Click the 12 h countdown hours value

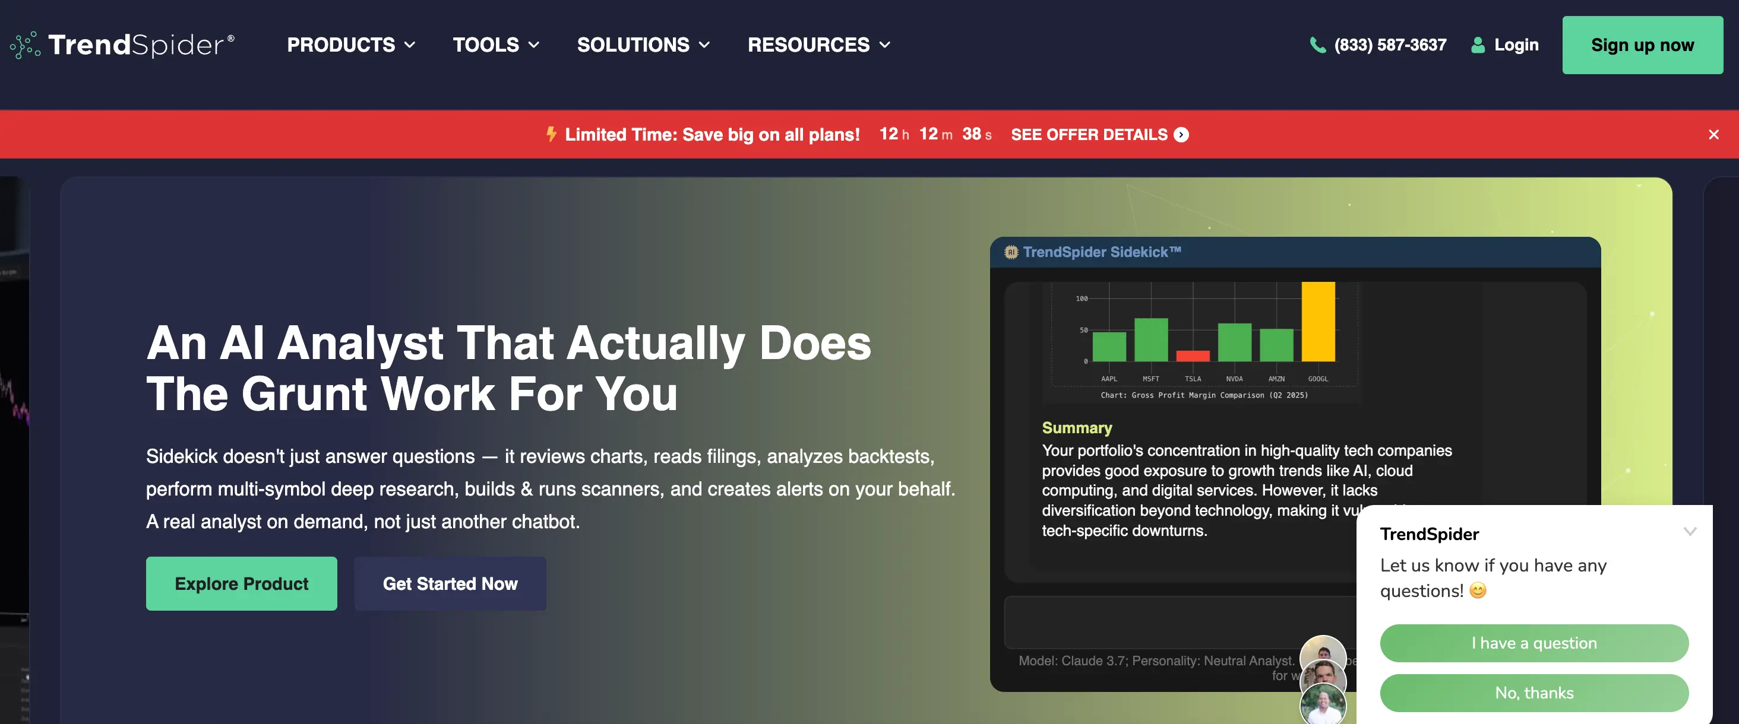[x=894, y=134]
